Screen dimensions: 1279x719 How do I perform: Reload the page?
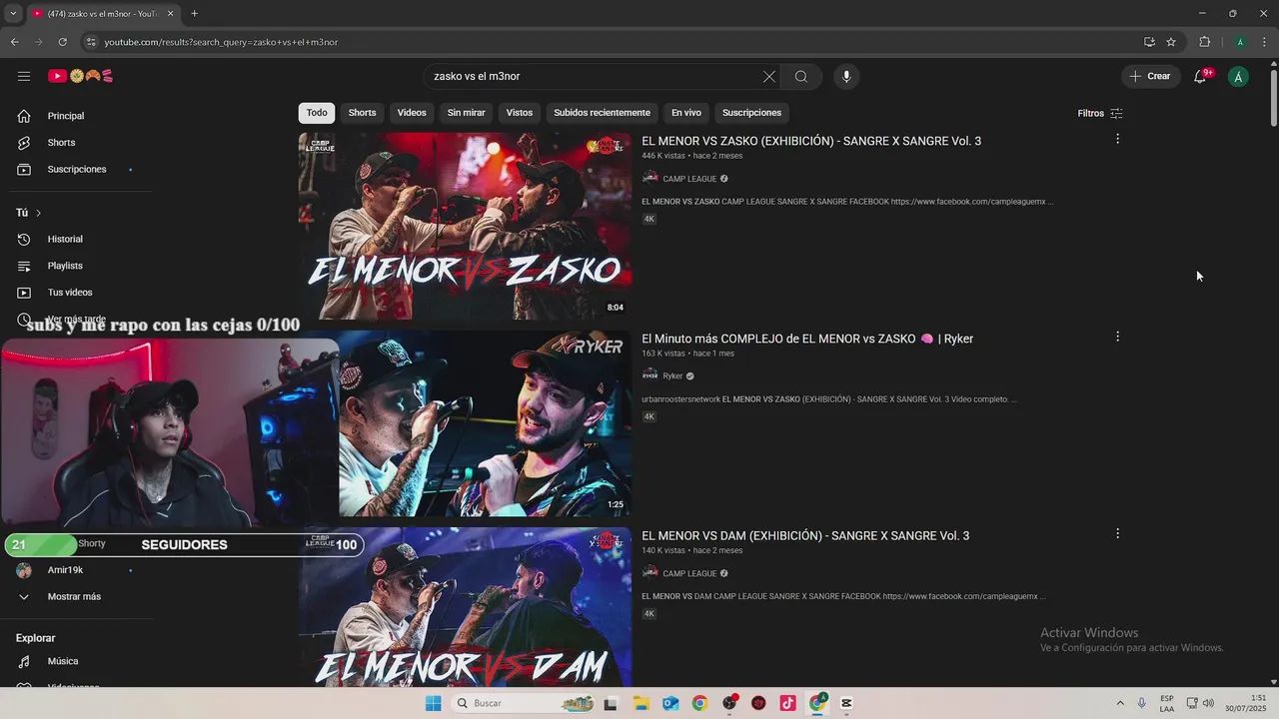tap(62, 42)
